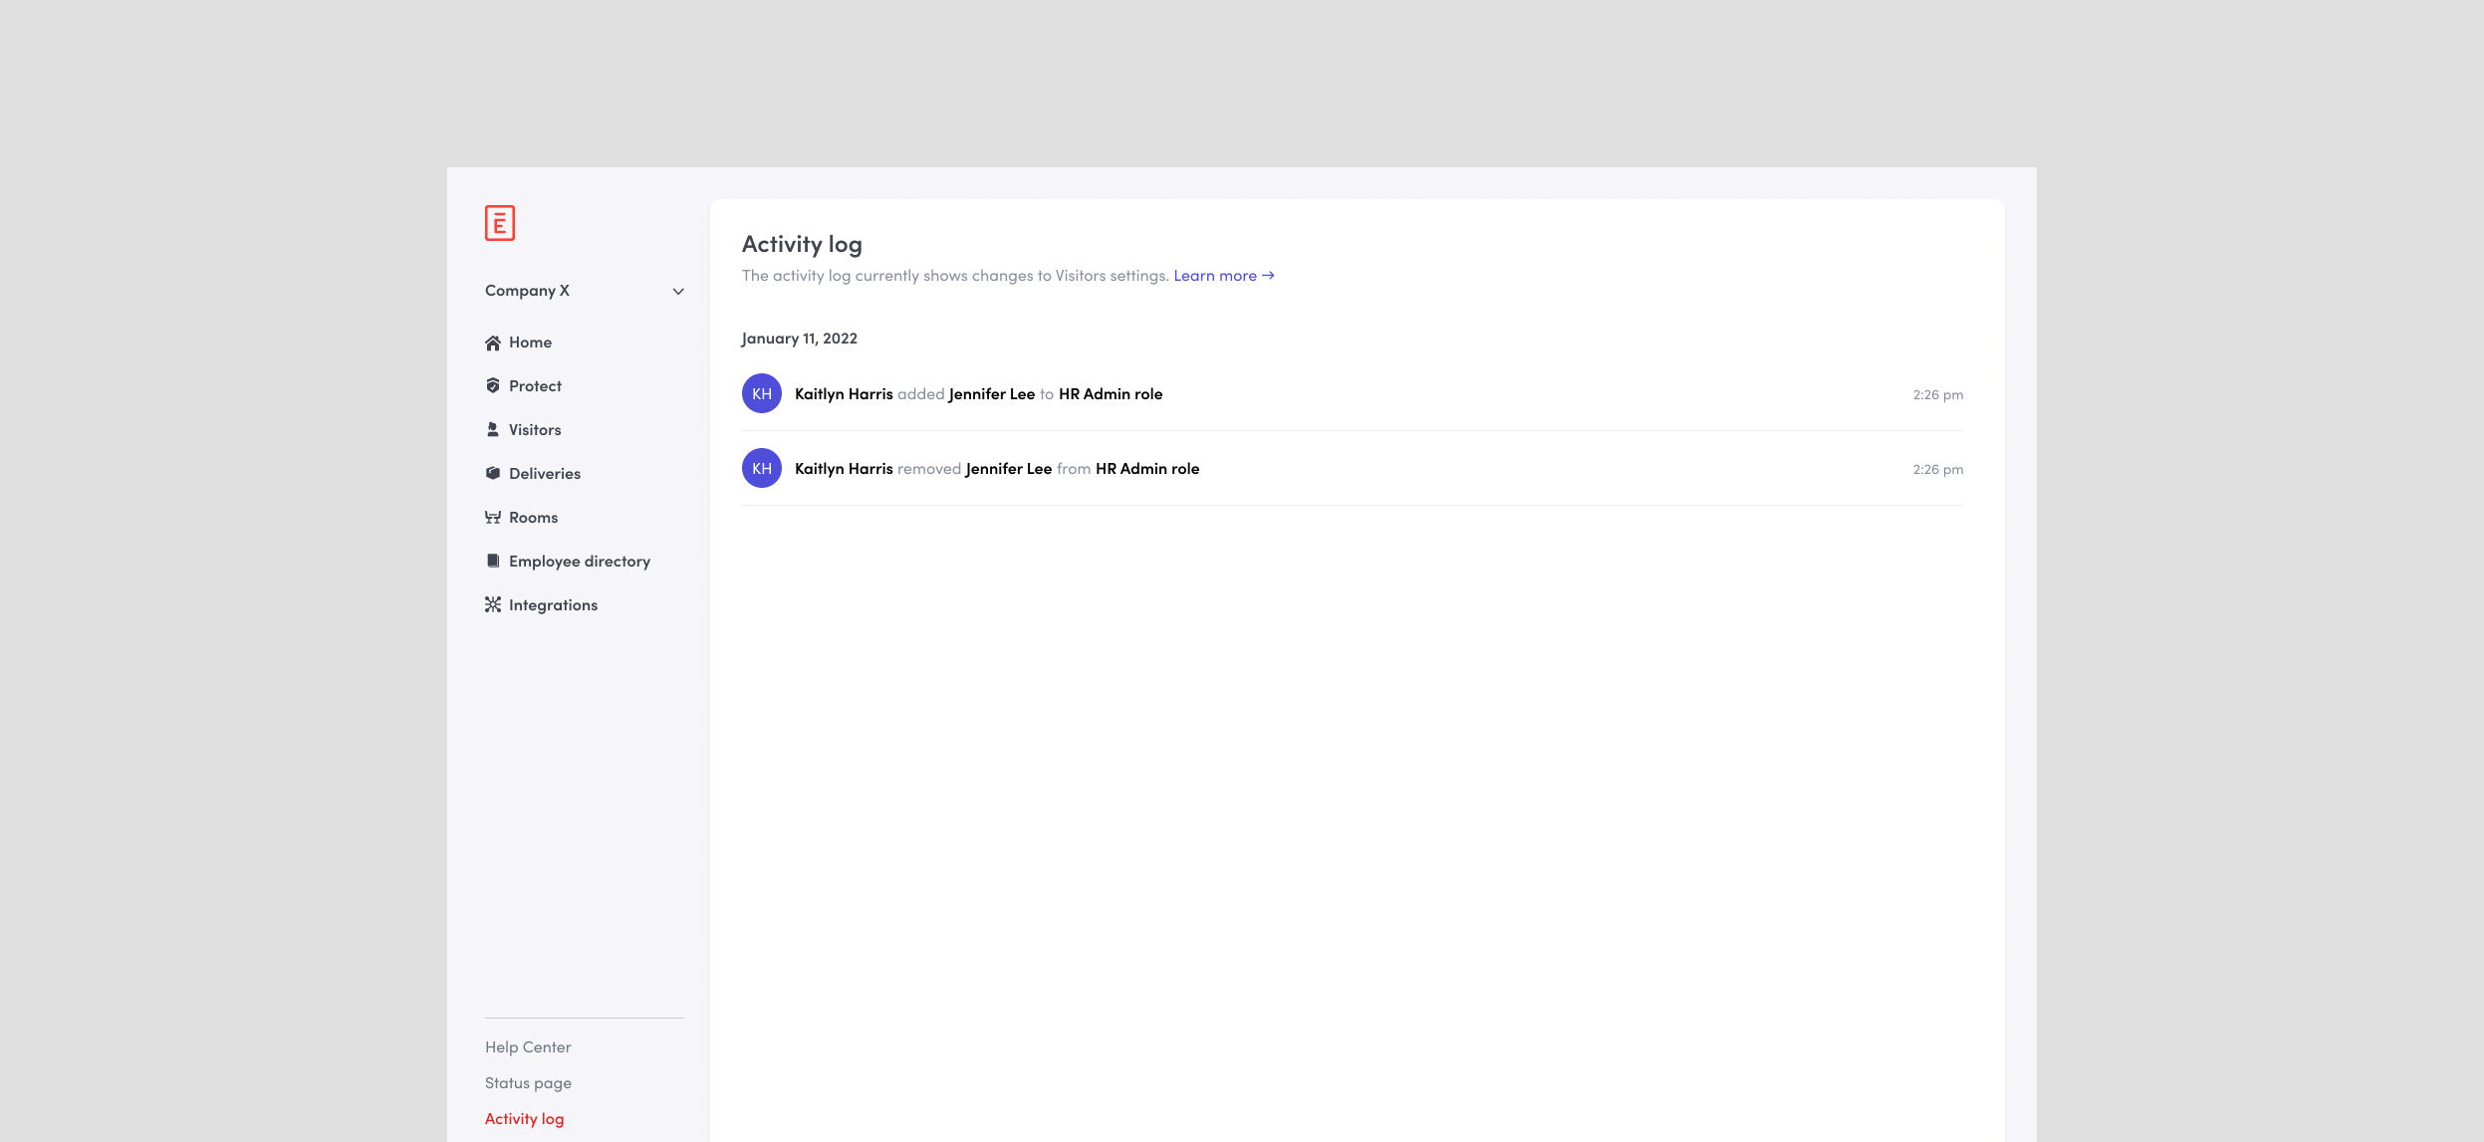The image size is (2484, 1142).
Task: Follow the Learn more link
Action: (1223, 276)
